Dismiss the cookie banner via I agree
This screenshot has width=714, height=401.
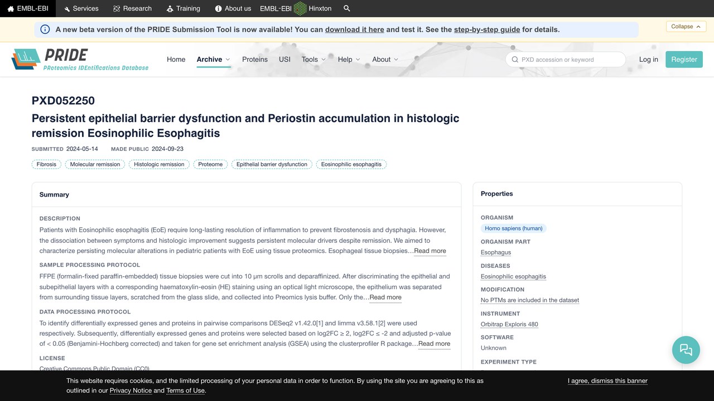(x=607, y=381)
